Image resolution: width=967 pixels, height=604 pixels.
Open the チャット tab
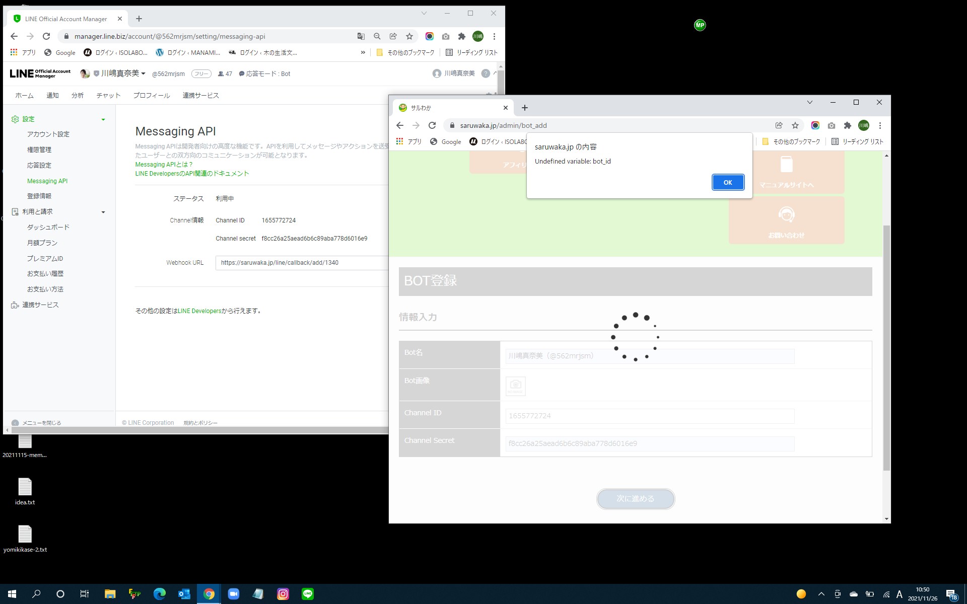pyautogui.click(x=108, y=95)
